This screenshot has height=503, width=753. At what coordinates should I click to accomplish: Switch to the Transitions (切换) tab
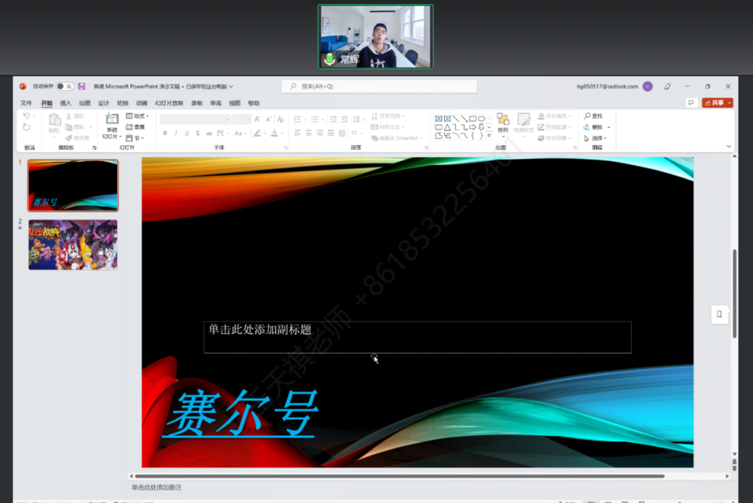tap(123, 103)
